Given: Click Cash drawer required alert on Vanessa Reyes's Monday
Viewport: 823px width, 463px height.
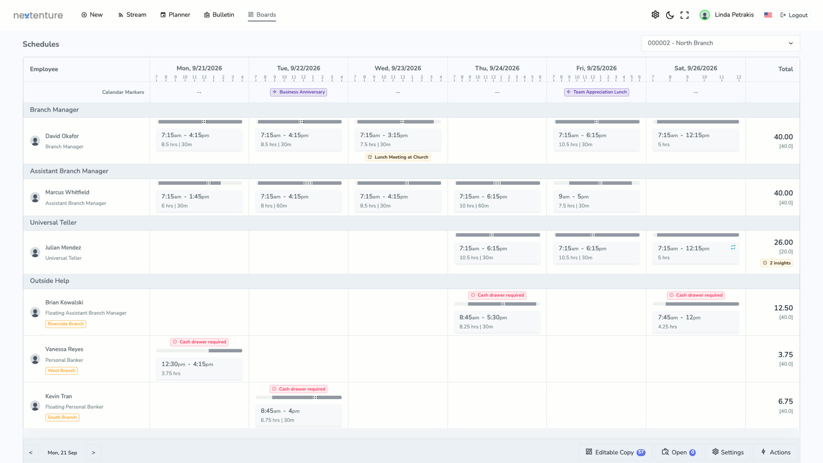Looking at the screenshot, I should (x=199, y=342).
